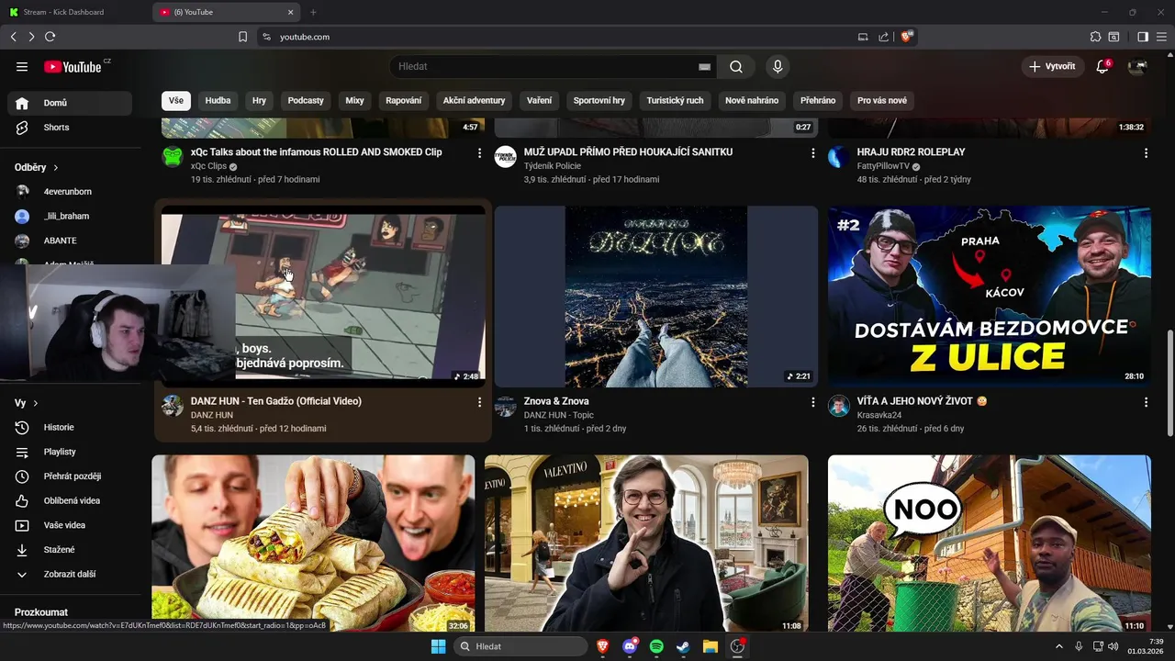
Task: Select the Pro vás nové chip
Action: (882, 101)
